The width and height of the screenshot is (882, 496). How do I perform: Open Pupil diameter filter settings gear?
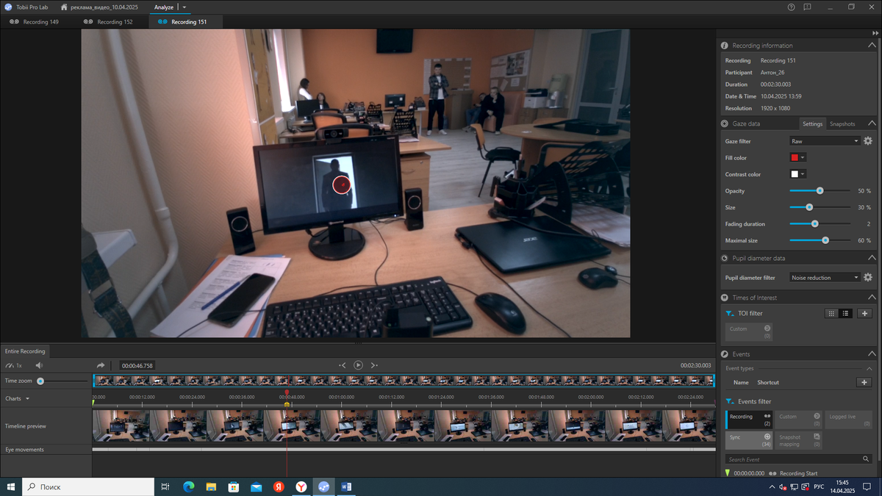click(868, 278)
